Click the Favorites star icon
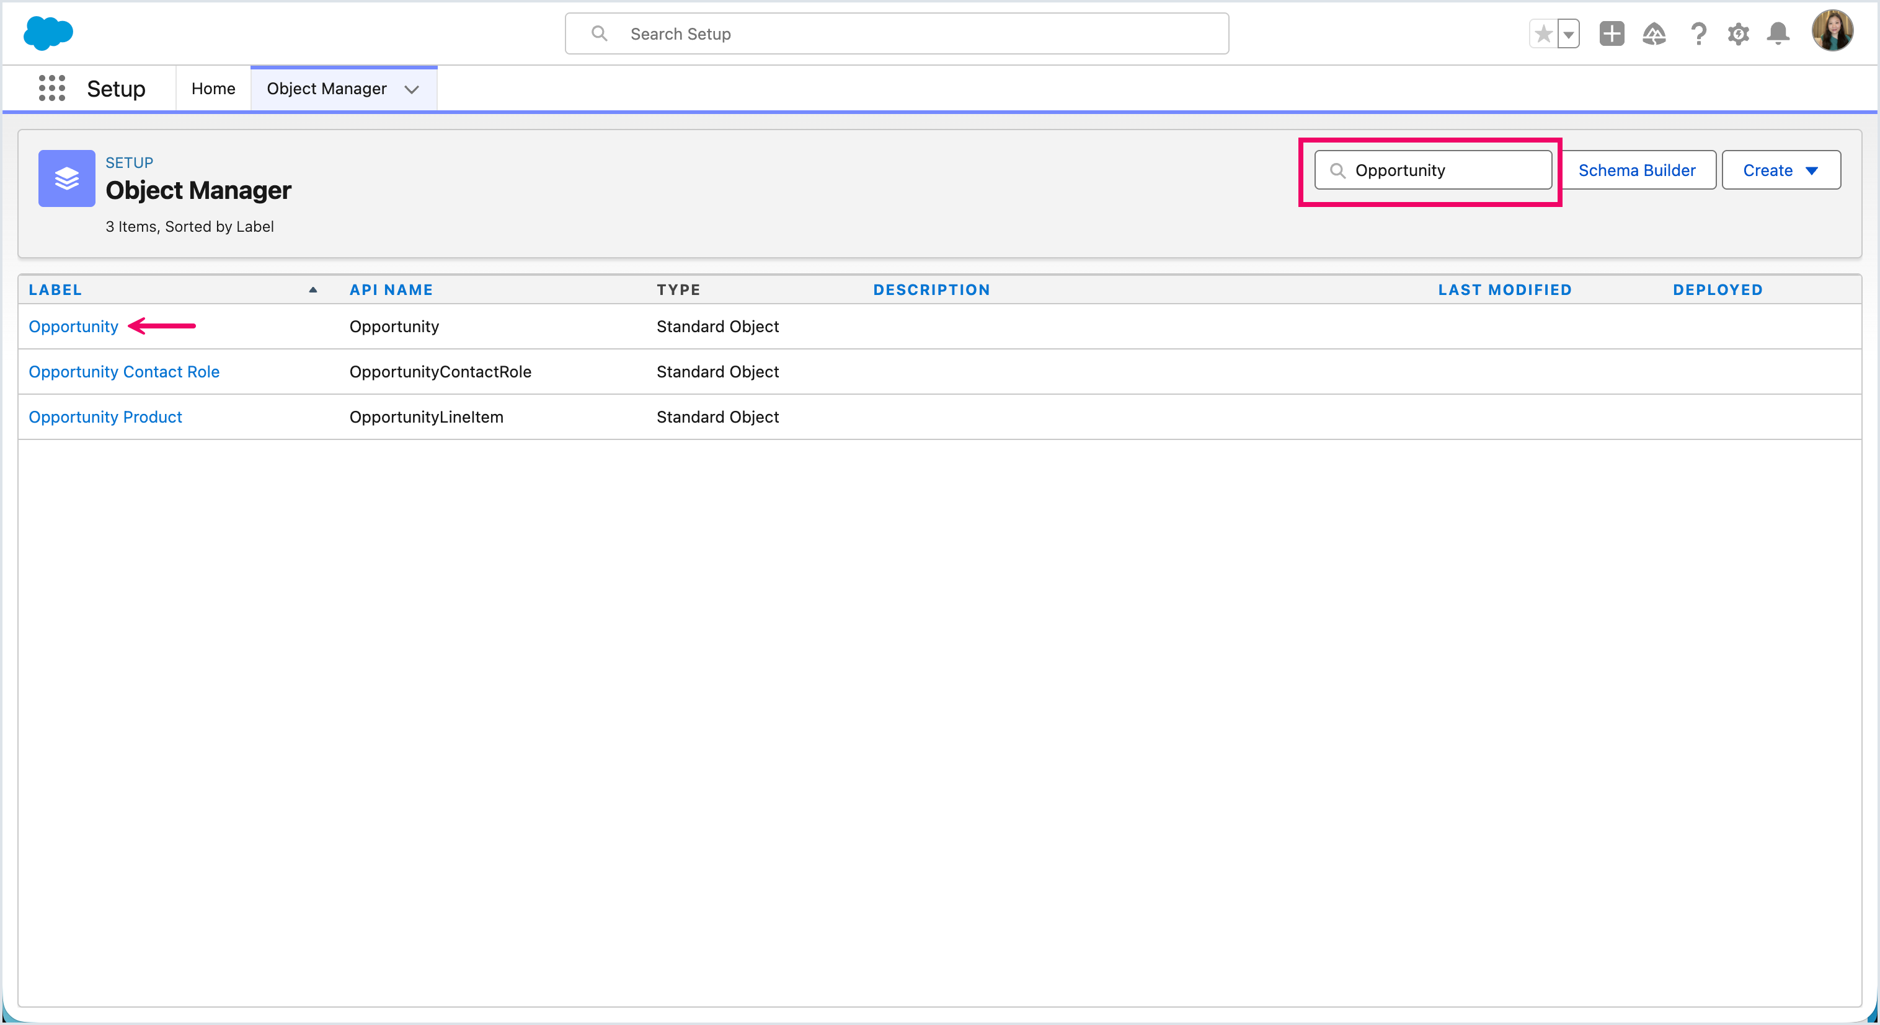Screen dimensions: 1880x1025 pyautogui.click(x=1543, y=33)
